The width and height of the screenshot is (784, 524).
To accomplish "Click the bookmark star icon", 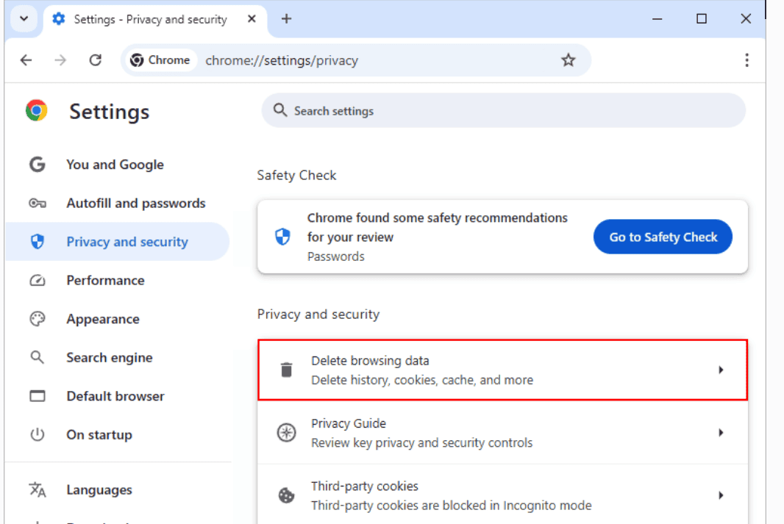I will [x=568, y=60].
